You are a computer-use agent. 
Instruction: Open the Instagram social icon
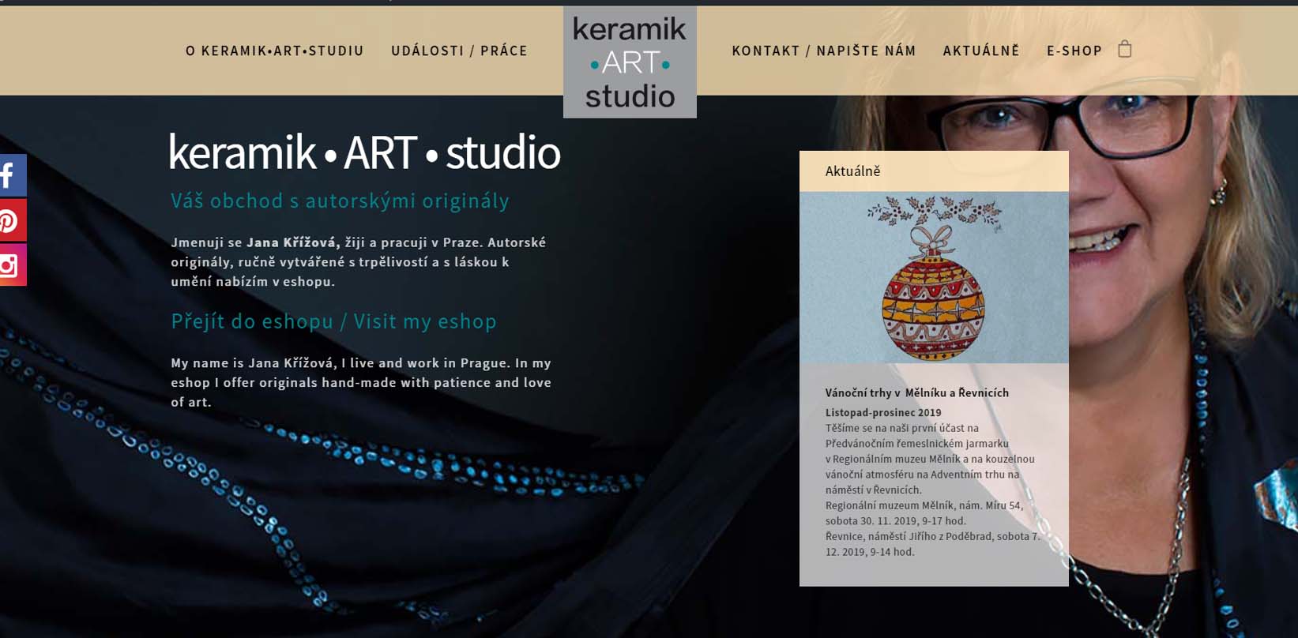[x=11, y=265]
